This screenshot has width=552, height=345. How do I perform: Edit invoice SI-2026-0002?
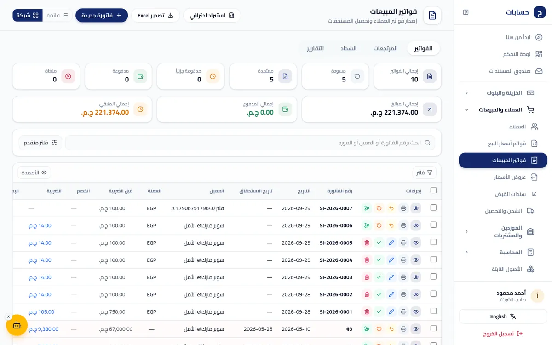click(391, 294)
